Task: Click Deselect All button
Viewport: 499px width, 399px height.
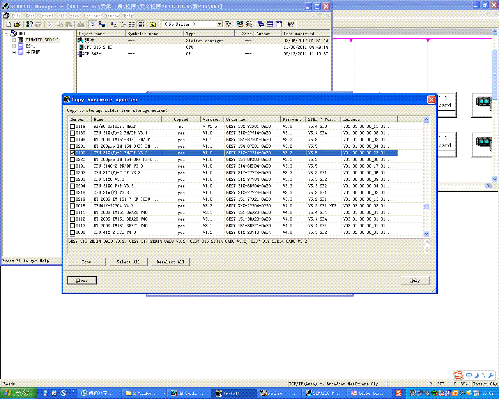Action: click(170, 262)
